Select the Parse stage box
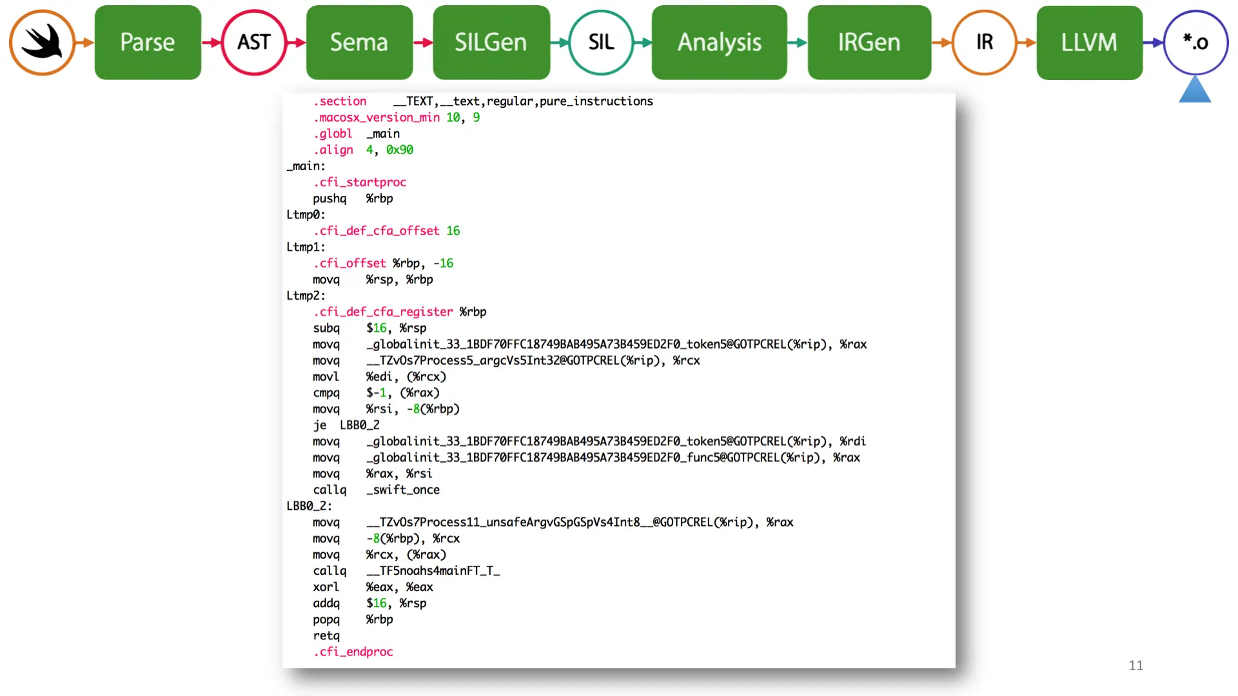Viewport: 1238px width, 696px height. (x=148, y=43)
